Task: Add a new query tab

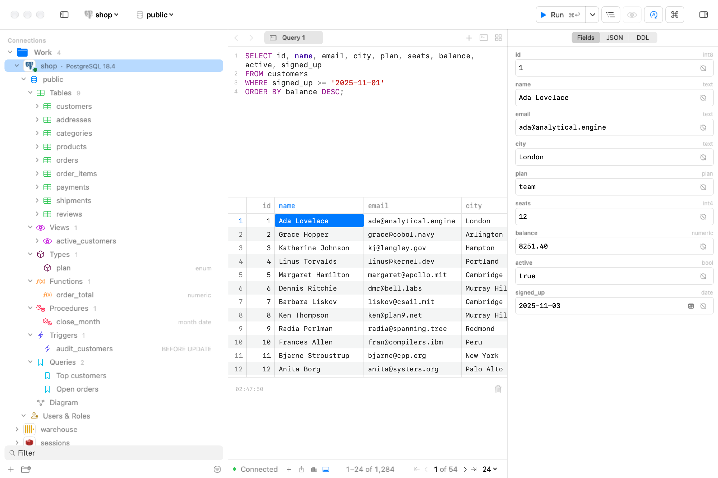Action: [x=469, y=38]
